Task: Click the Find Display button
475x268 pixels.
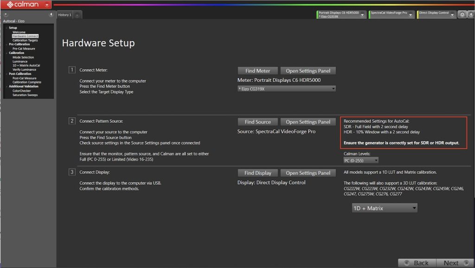Action: coord(257,173)
